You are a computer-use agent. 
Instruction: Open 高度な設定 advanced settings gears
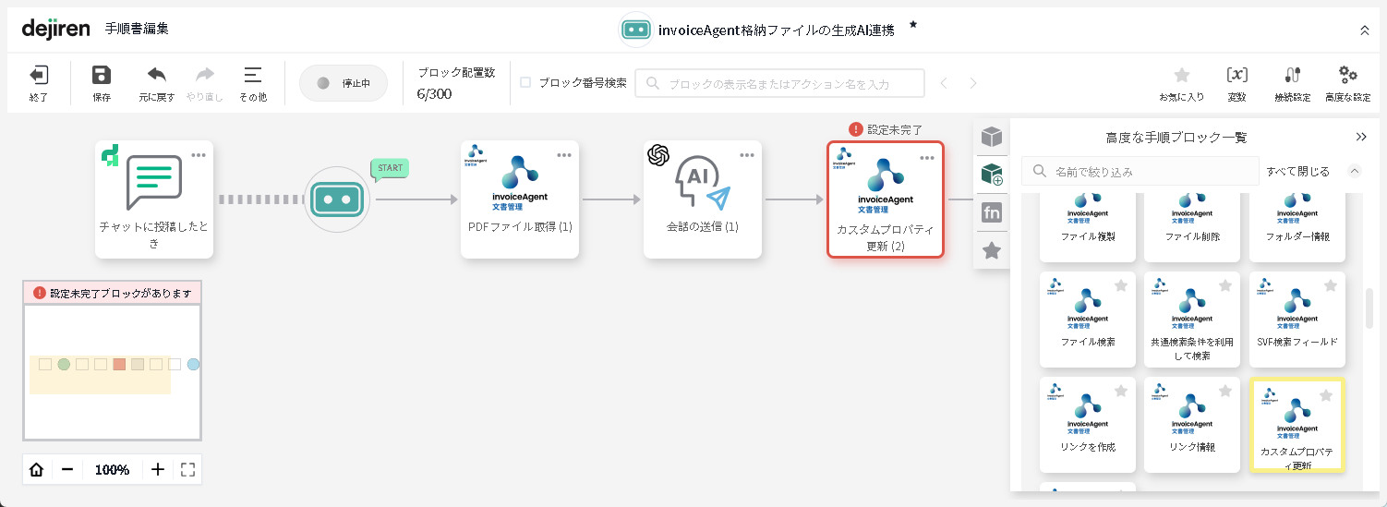coord(1347,77)
